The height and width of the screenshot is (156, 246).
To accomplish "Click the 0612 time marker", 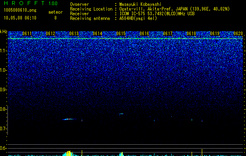I will [x=50, y=34].
